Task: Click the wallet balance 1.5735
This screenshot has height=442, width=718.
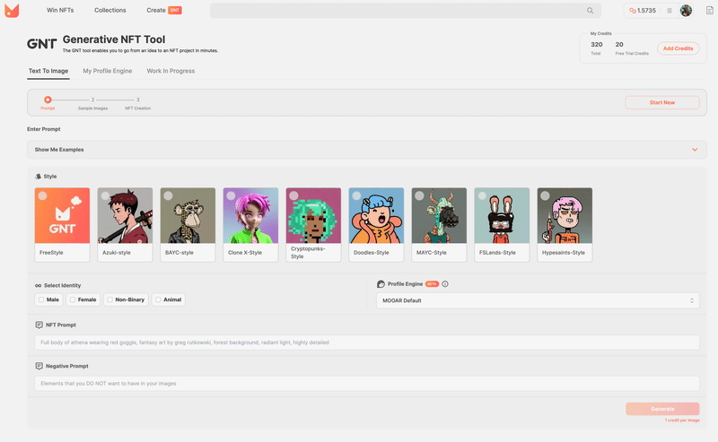Action: pos(643,11)
